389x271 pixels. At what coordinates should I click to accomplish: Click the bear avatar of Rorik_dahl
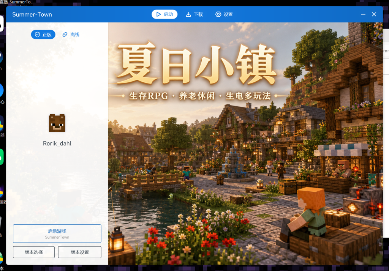(57, 123)
